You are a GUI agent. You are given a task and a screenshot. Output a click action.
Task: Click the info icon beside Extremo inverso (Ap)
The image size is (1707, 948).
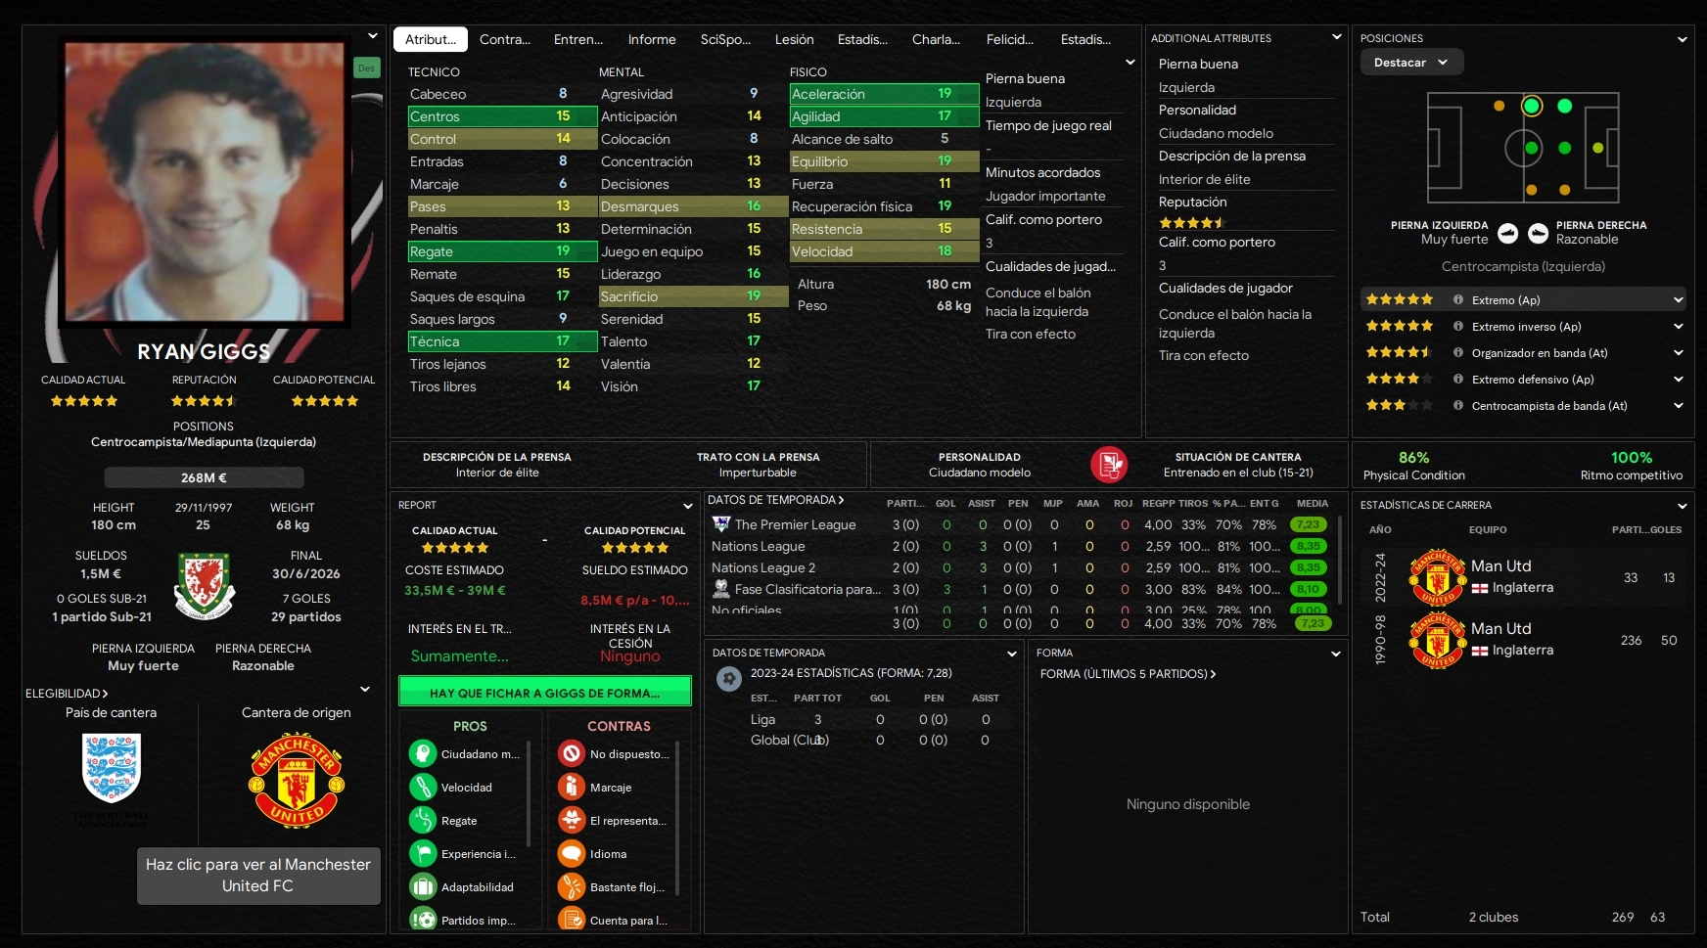click(1458, 327)
